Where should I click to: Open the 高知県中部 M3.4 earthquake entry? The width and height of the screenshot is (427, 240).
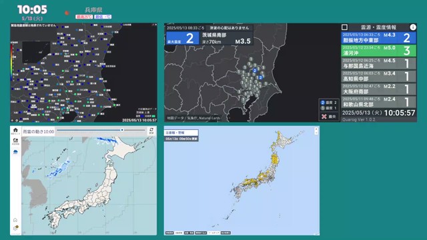378,76
